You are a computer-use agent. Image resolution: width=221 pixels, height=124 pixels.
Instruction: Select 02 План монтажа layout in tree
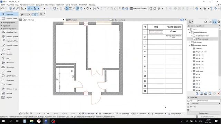pyautogui.click(x=202, y=39)
